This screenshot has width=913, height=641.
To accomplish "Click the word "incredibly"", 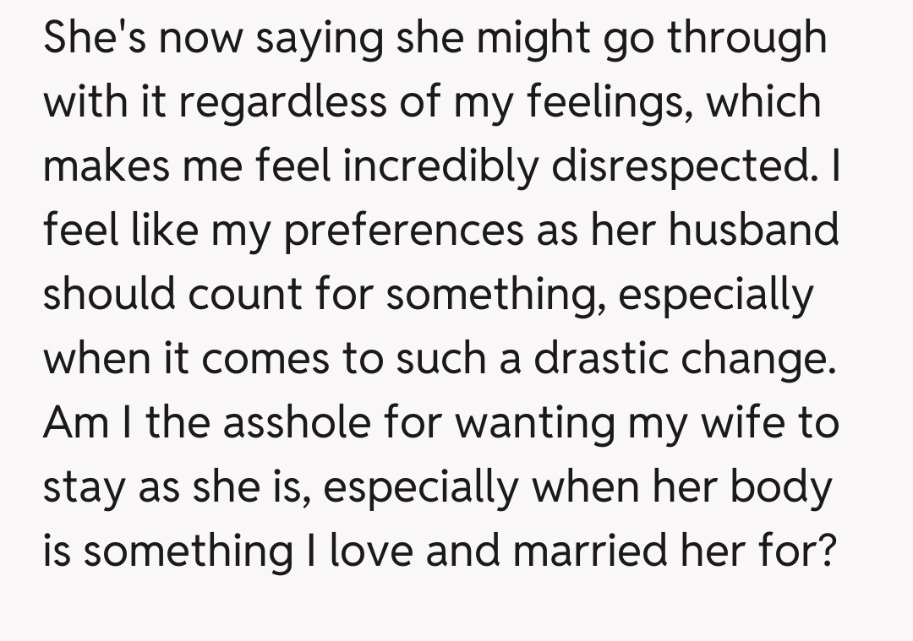I will point(440,166).
